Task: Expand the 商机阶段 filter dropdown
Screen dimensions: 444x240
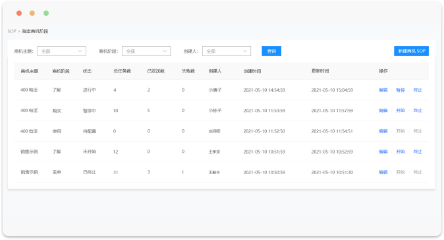Action: point(146,51)
